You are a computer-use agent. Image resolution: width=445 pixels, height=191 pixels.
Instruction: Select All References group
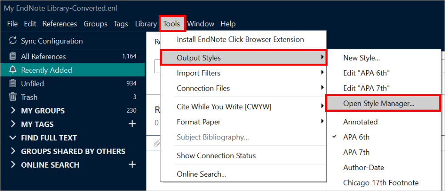click(73, 57)
